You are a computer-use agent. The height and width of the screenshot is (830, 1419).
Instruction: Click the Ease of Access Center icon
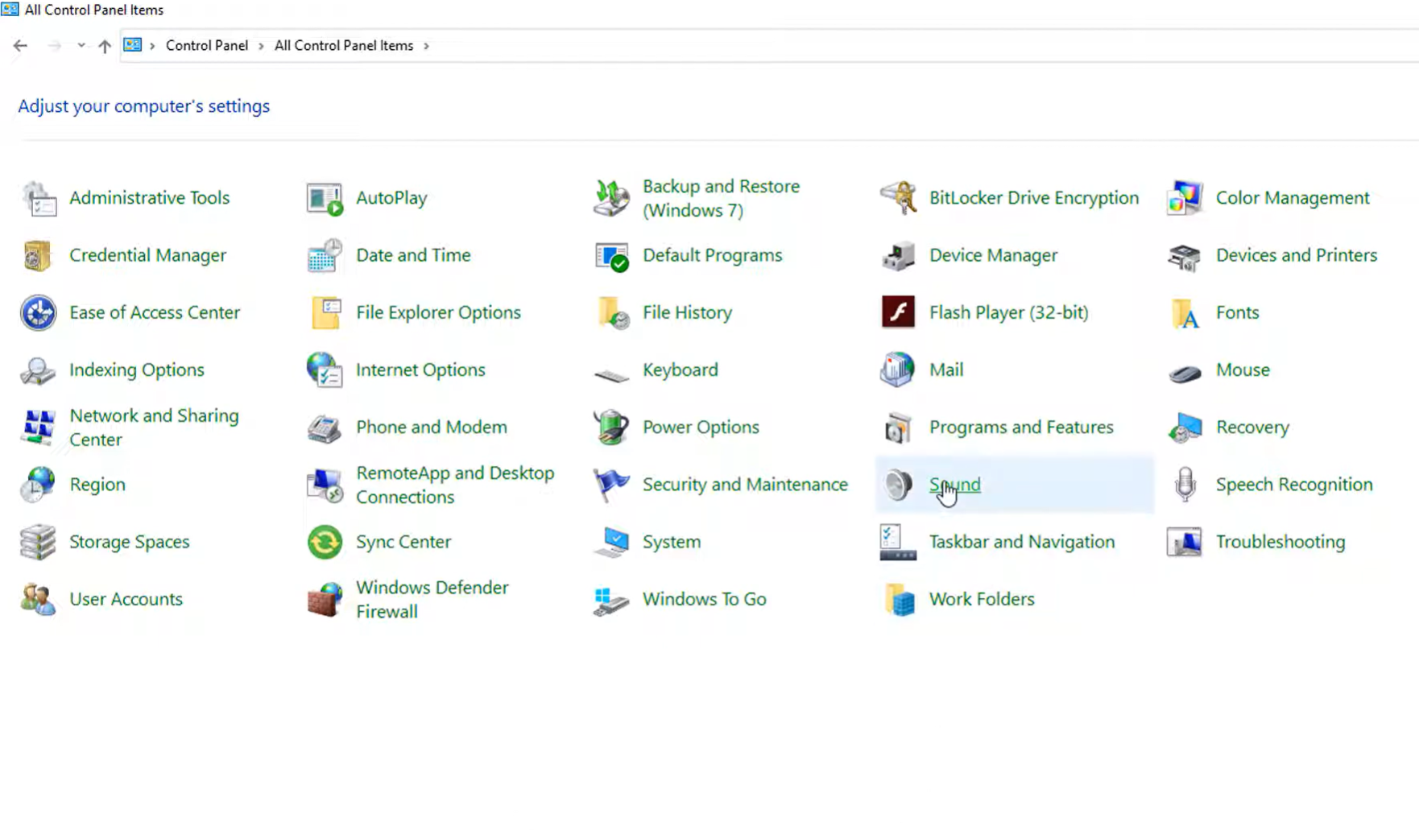click(x=38, y=312)
